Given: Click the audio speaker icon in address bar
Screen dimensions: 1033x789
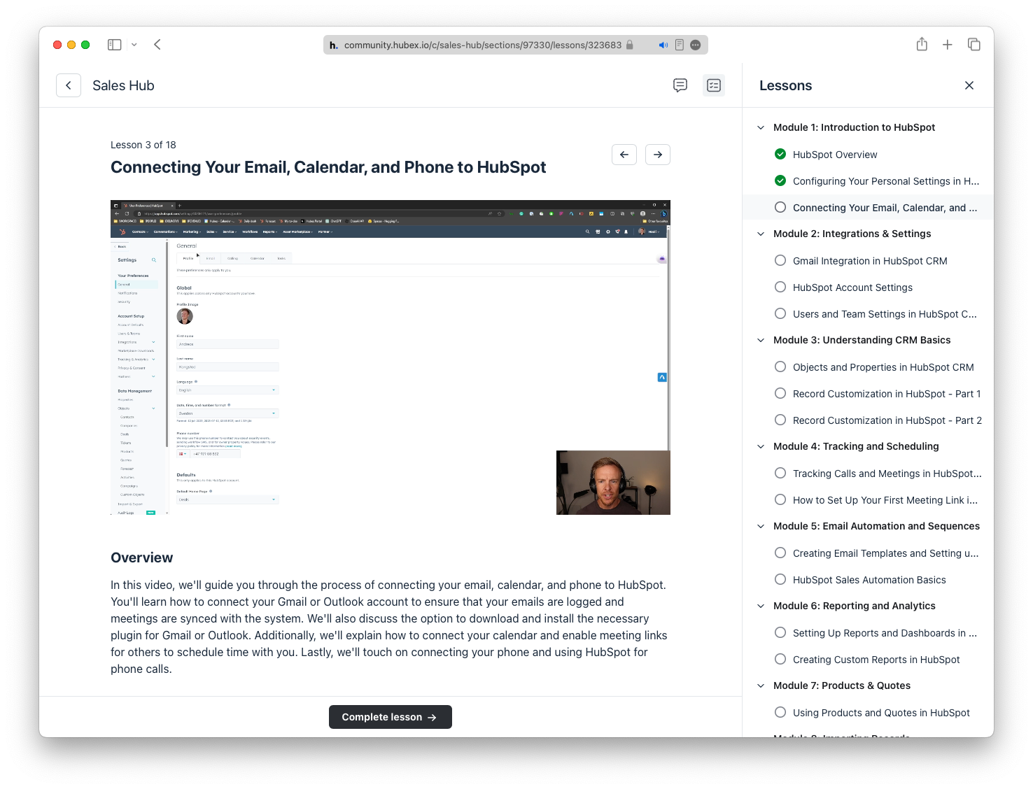Looking at the screenshot, I should pyautogui.click(x=663, y=45).
